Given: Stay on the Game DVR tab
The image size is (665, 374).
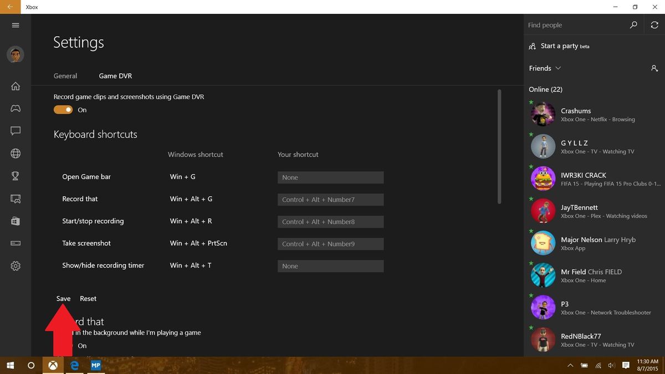Looking at the screenshot, I should 115,76.
